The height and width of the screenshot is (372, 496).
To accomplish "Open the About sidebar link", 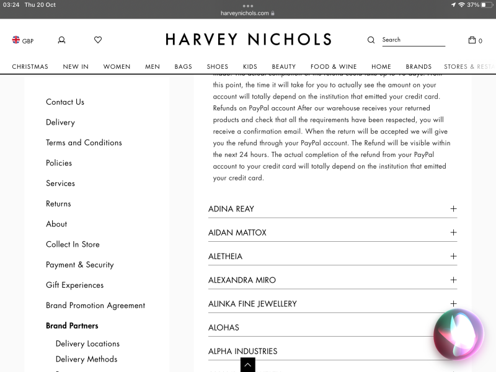I will (56, 224).
